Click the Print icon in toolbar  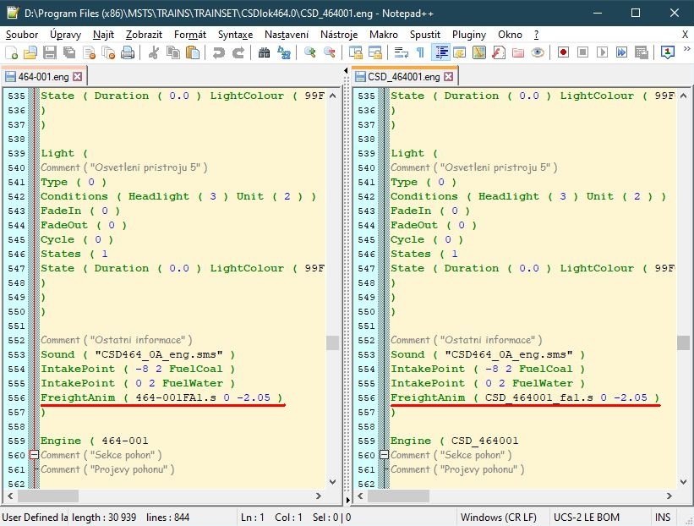pos(127,52)
